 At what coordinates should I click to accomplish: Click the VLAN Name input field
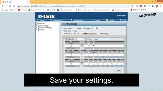(x=101, y=39)
